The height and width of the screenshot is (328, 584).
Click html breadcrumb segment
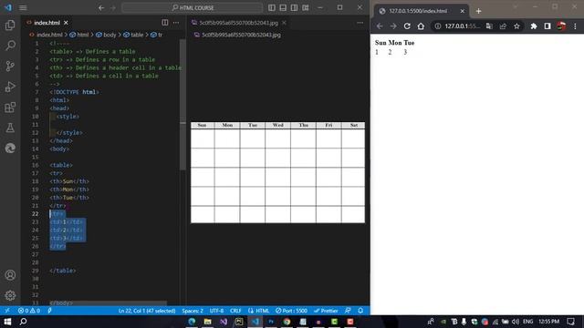pyautogui.click(x=83, y=35)
